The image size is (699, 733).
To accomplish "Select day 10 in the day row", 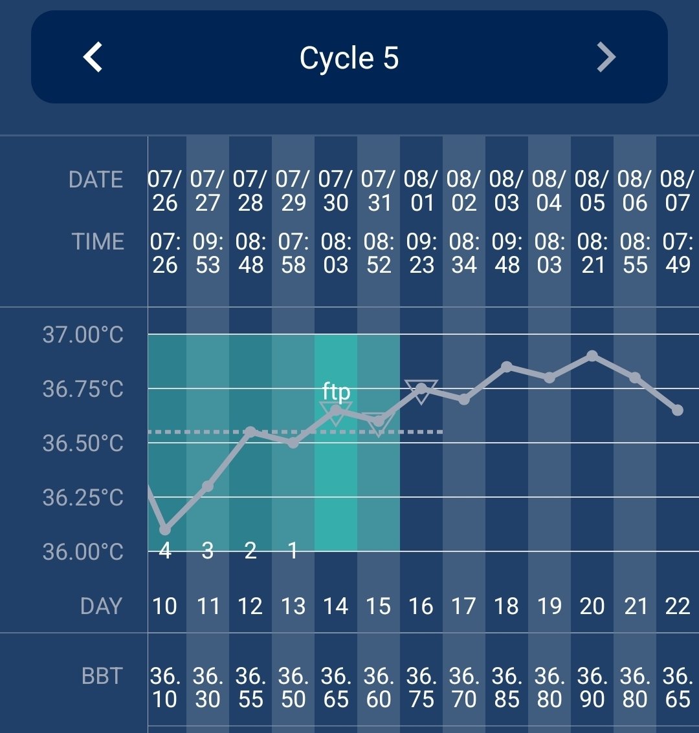I will coord(165,606).
